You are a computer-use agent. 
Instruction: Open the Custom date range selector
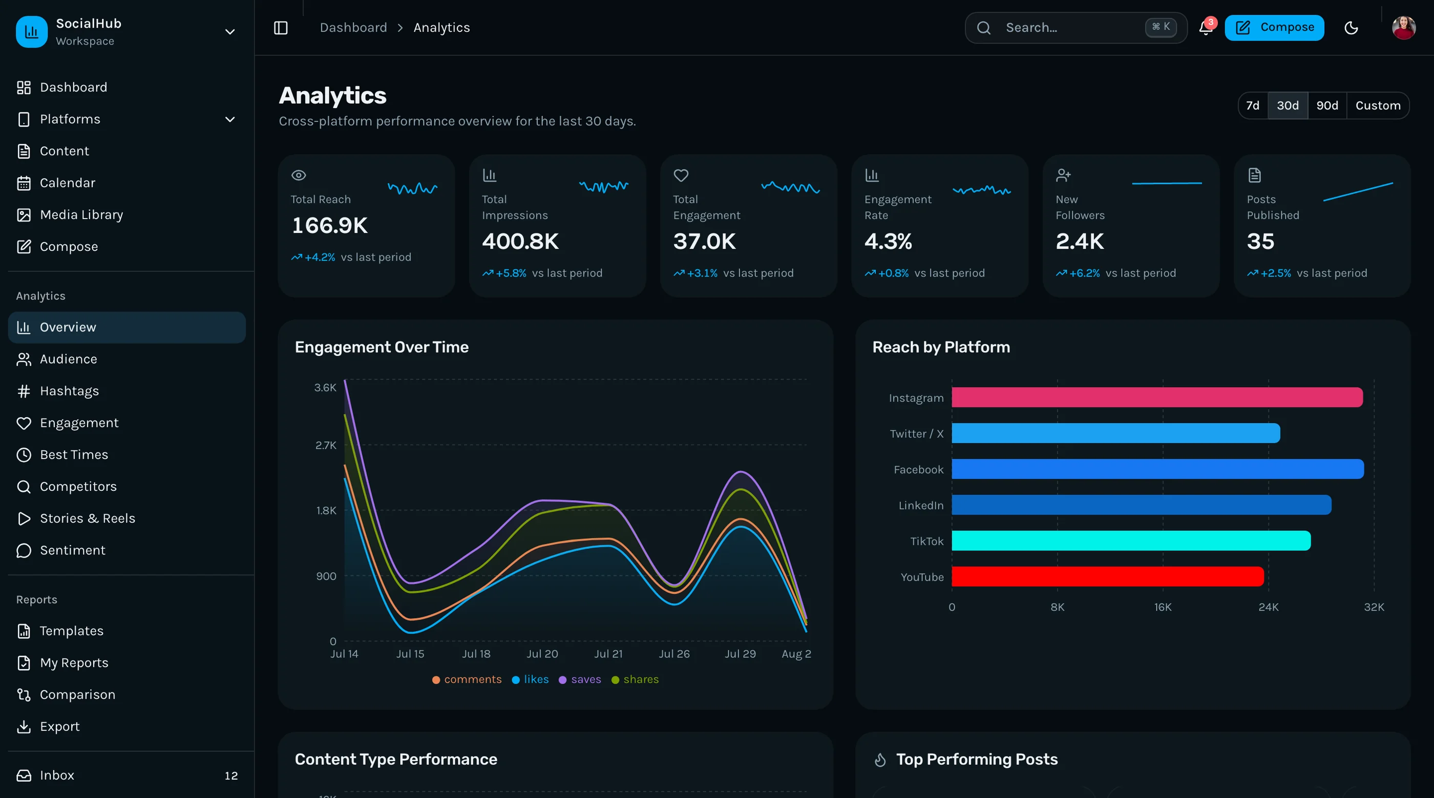pyautogui.click(x=1377, y=105)
